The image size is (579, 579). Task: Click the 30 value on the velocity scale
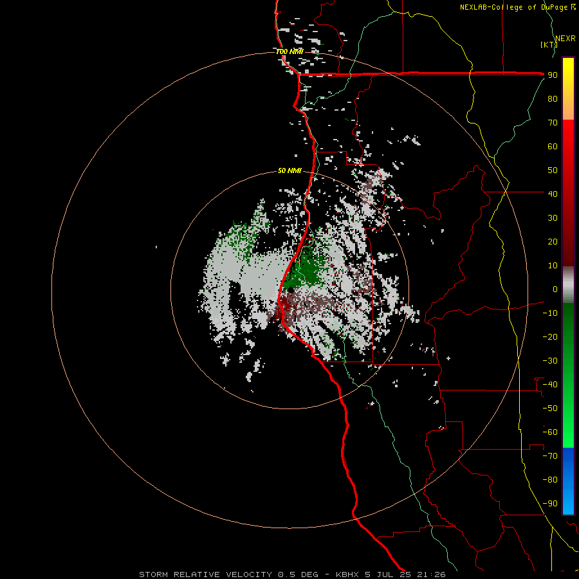(553, 218)
